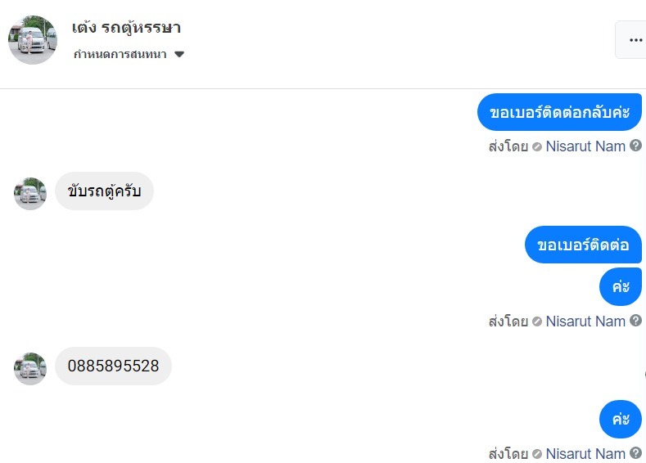Image resolution: width=646 pixels, height=463 pixels.
Task: Click the last 'ค่ะ' bubble below the phone number
Action: click(620, 419)
